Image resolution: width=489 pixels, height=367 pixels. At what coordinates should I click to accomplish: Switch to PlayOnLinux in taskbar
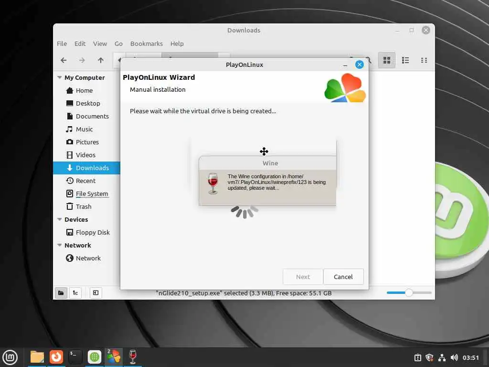[114, 356]
